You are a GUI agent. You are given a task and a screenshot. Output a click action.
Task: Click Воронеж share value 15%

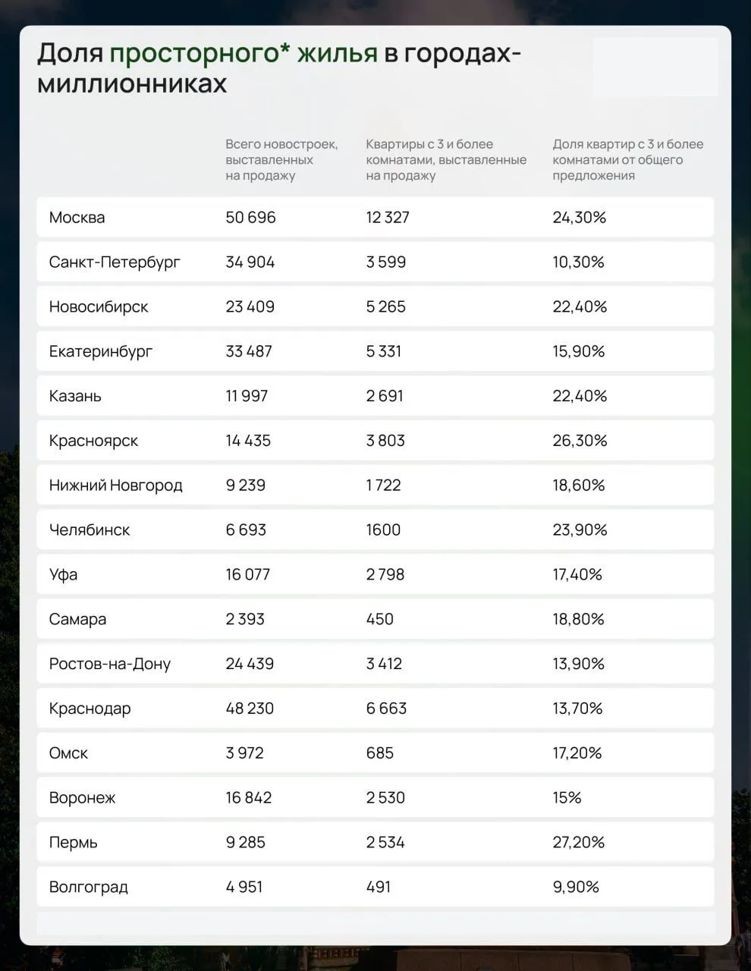tap(567, 798)
